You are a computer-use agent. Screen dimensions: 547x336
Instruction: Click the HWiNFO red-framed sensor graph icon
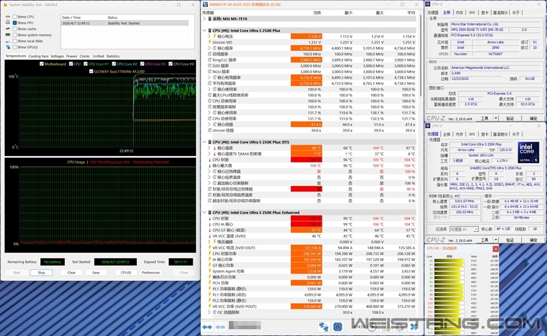339,327
